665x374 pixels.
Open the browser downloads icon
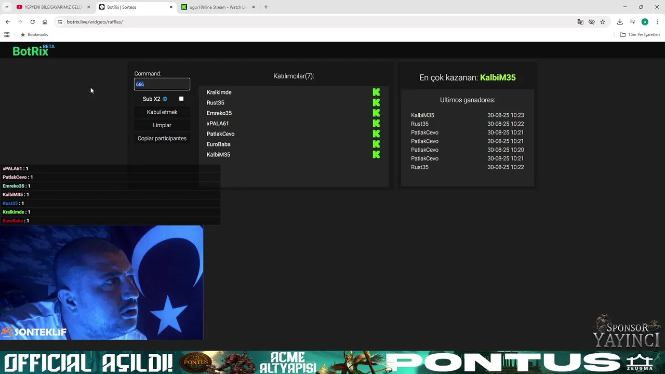tap(620, 22)
